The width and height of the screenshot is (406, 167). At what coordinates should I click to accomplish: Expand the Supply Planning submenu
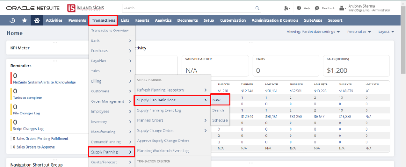point(112,152)
